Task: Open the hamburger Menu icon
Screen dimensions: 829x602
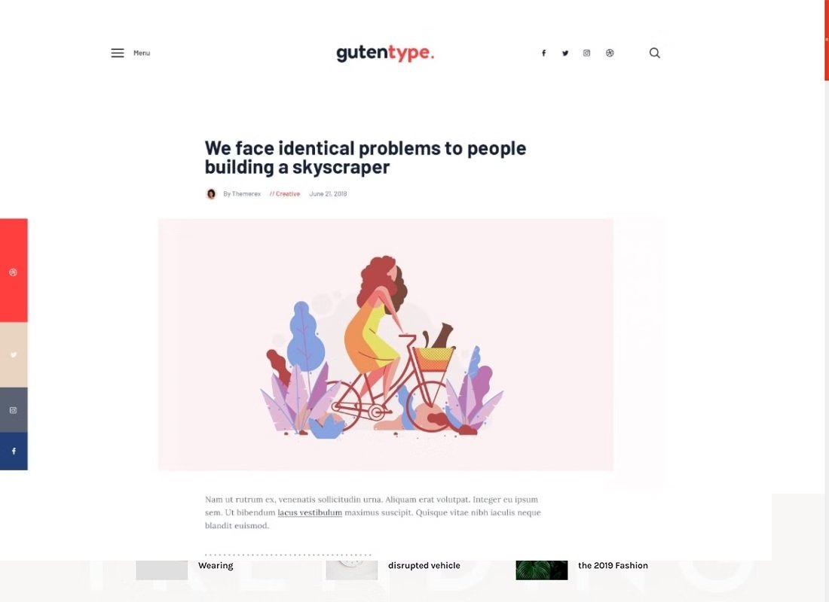Action: [x=118, y=53]
